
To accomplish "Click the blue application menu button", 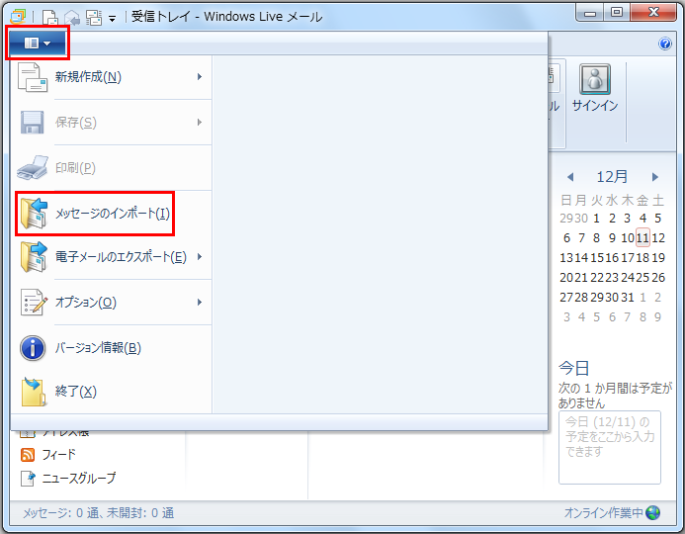I will 37,44.
